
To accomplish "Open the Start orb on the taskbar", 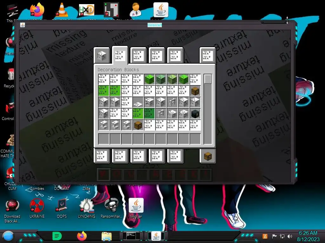I will [x=8, y=236].
